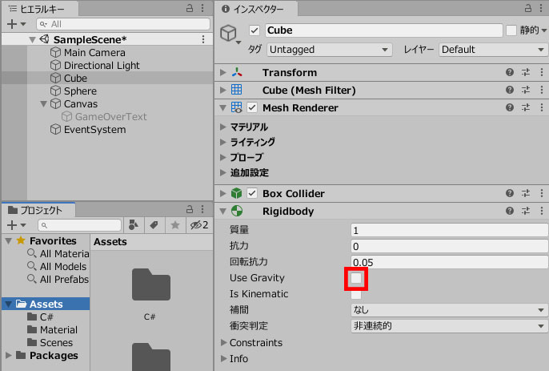Click the Project favorites star icon

coord(175,225)
